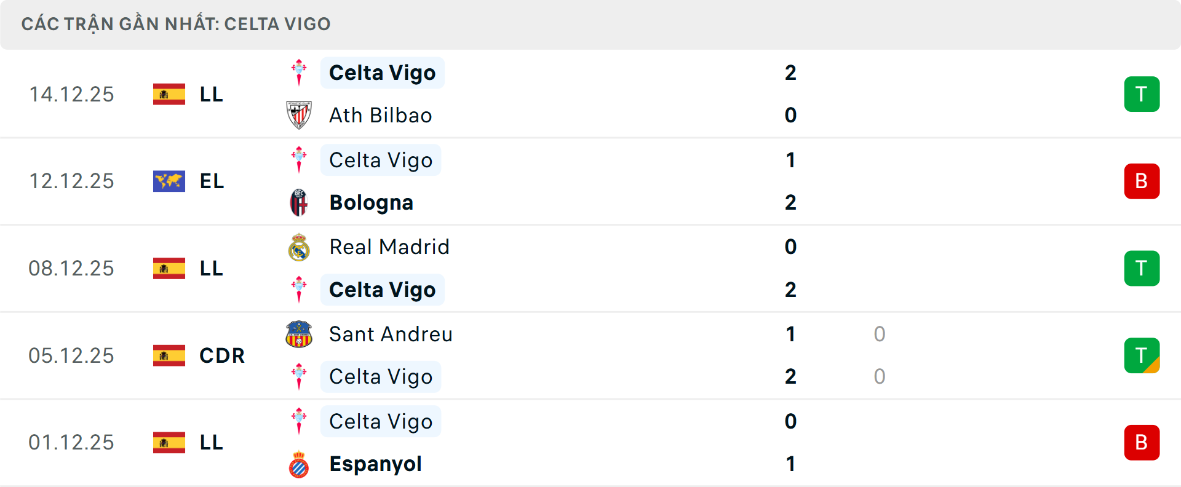Toggle the red B badge for the Bologna match
This screenshot has width=1181, height=487.
[x=1142, y=181]
